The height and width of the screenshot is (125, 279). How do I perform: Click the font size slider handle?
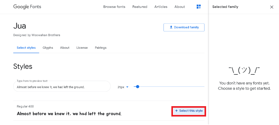(137, 87)
